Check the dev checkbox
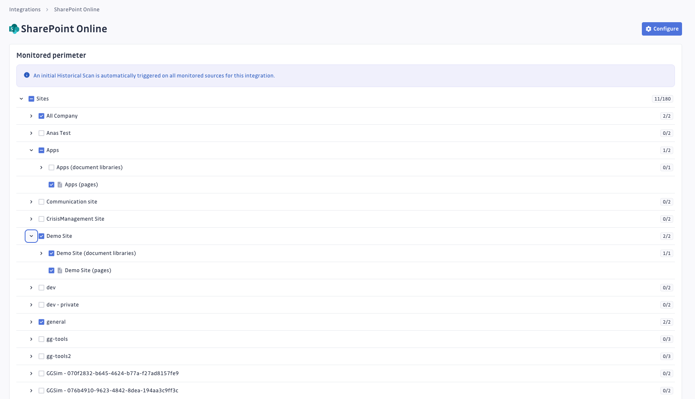The image size is (695, 399). 41,288
